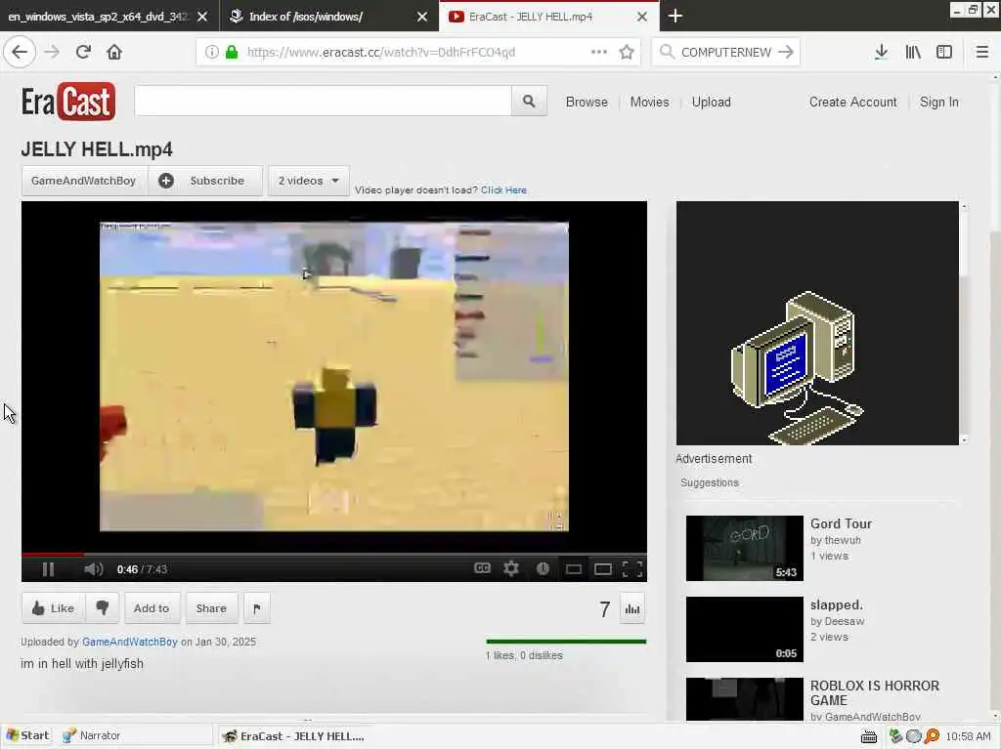Switch player to large theater mode

[x=602, y=569]
